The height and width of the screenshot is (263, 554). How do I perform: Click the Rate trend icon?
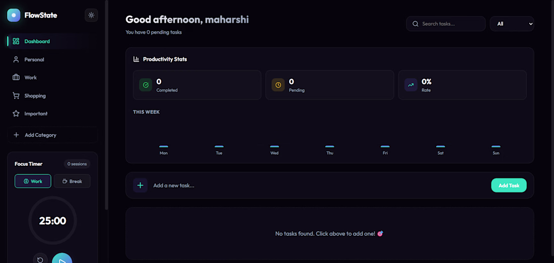[x=411, y=85]
